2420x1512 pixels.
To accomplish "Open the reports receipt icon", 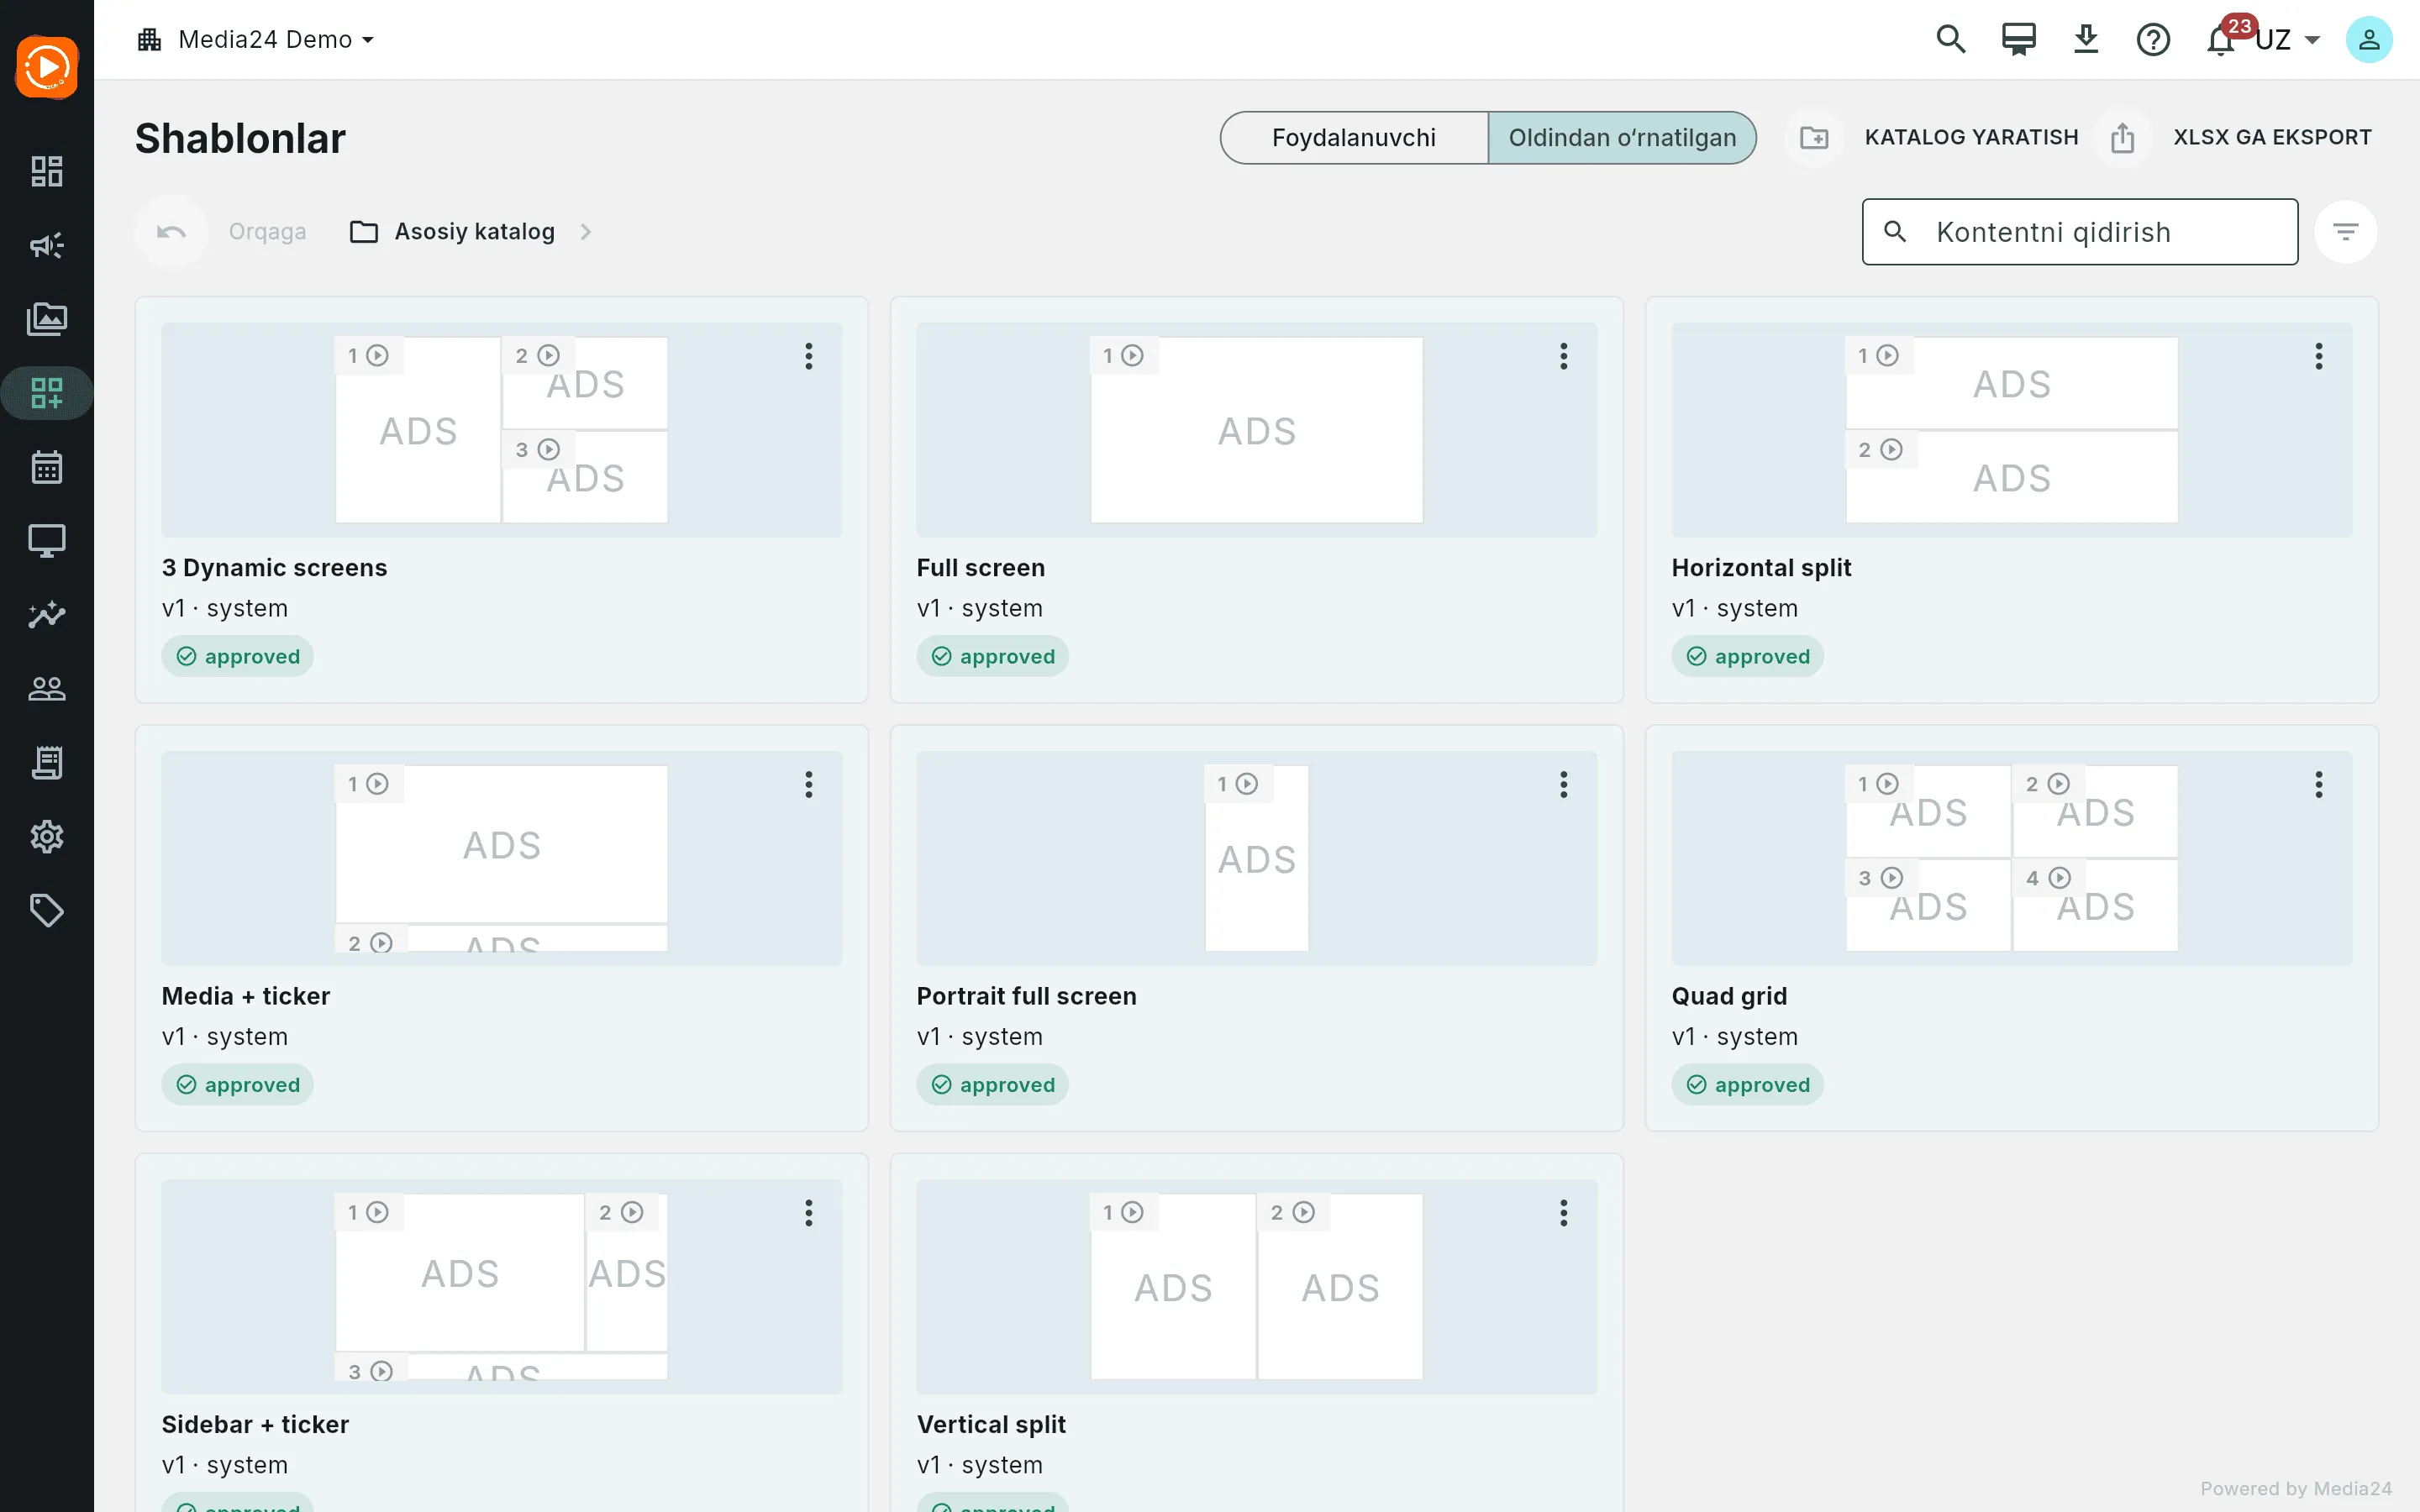I will 47,762.
